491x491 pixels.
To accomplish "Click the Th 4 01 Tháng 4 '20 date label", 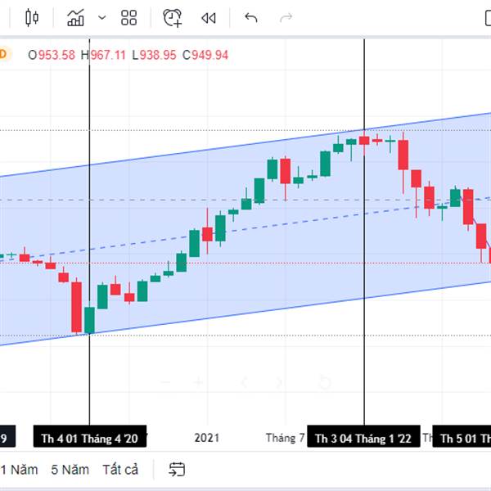I will coord(90,438).
